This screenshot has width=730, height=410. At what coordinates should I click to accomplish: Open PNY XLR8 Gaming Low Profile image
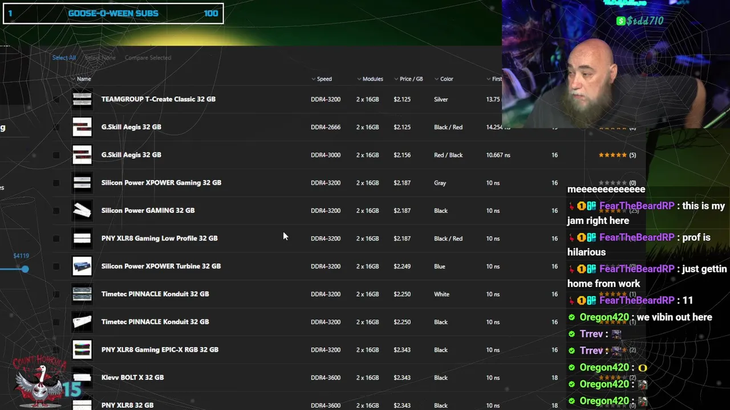click(82, 239)
